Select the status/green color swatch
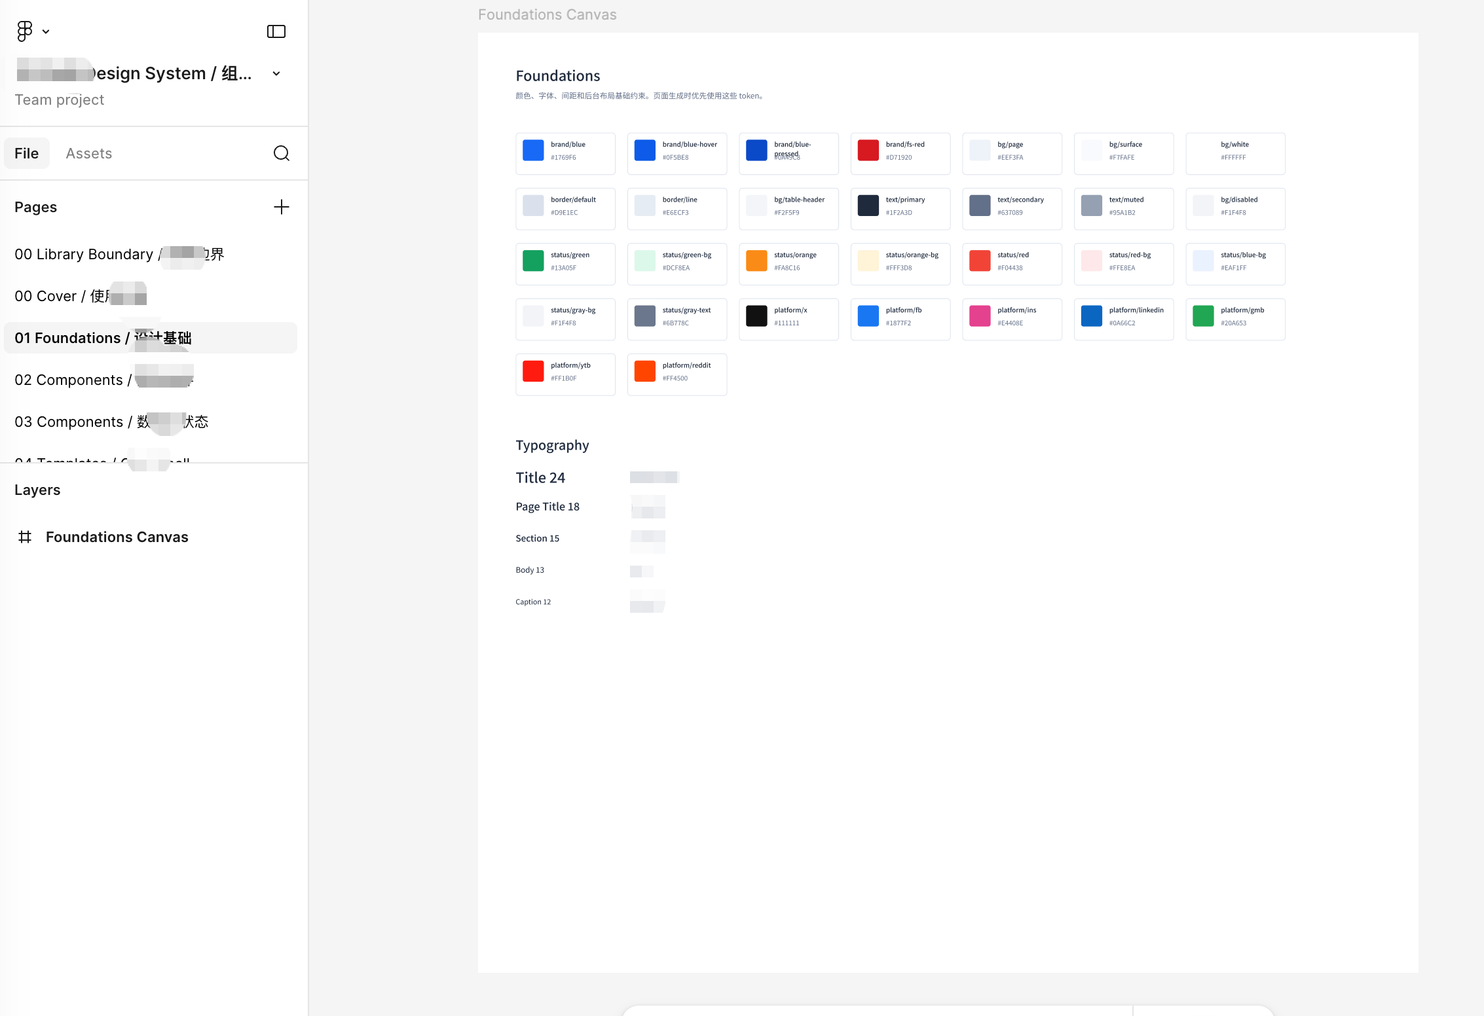The image size is (1484, 1016). (533, 261)
